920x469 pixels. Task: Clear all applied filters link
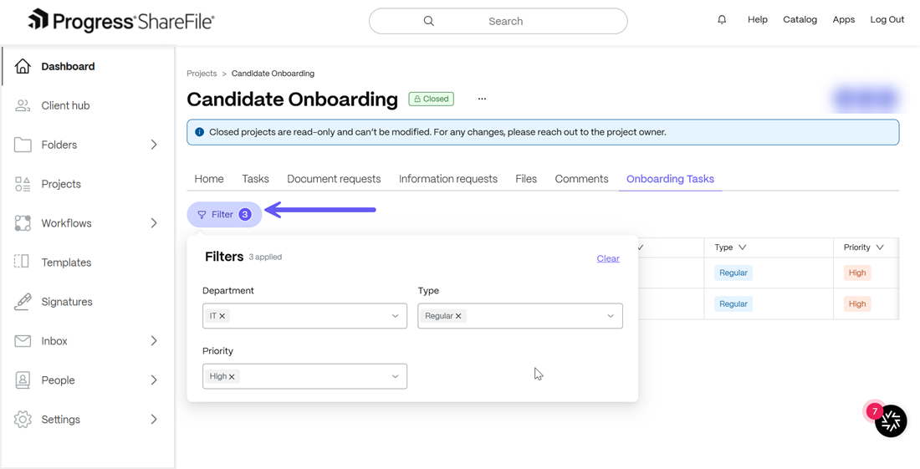point(608,258)
